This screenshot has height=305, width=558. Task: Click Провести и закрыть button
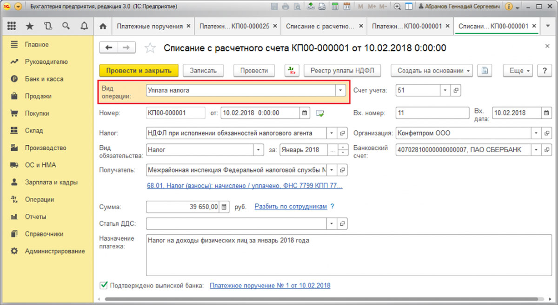coord(139,71)
